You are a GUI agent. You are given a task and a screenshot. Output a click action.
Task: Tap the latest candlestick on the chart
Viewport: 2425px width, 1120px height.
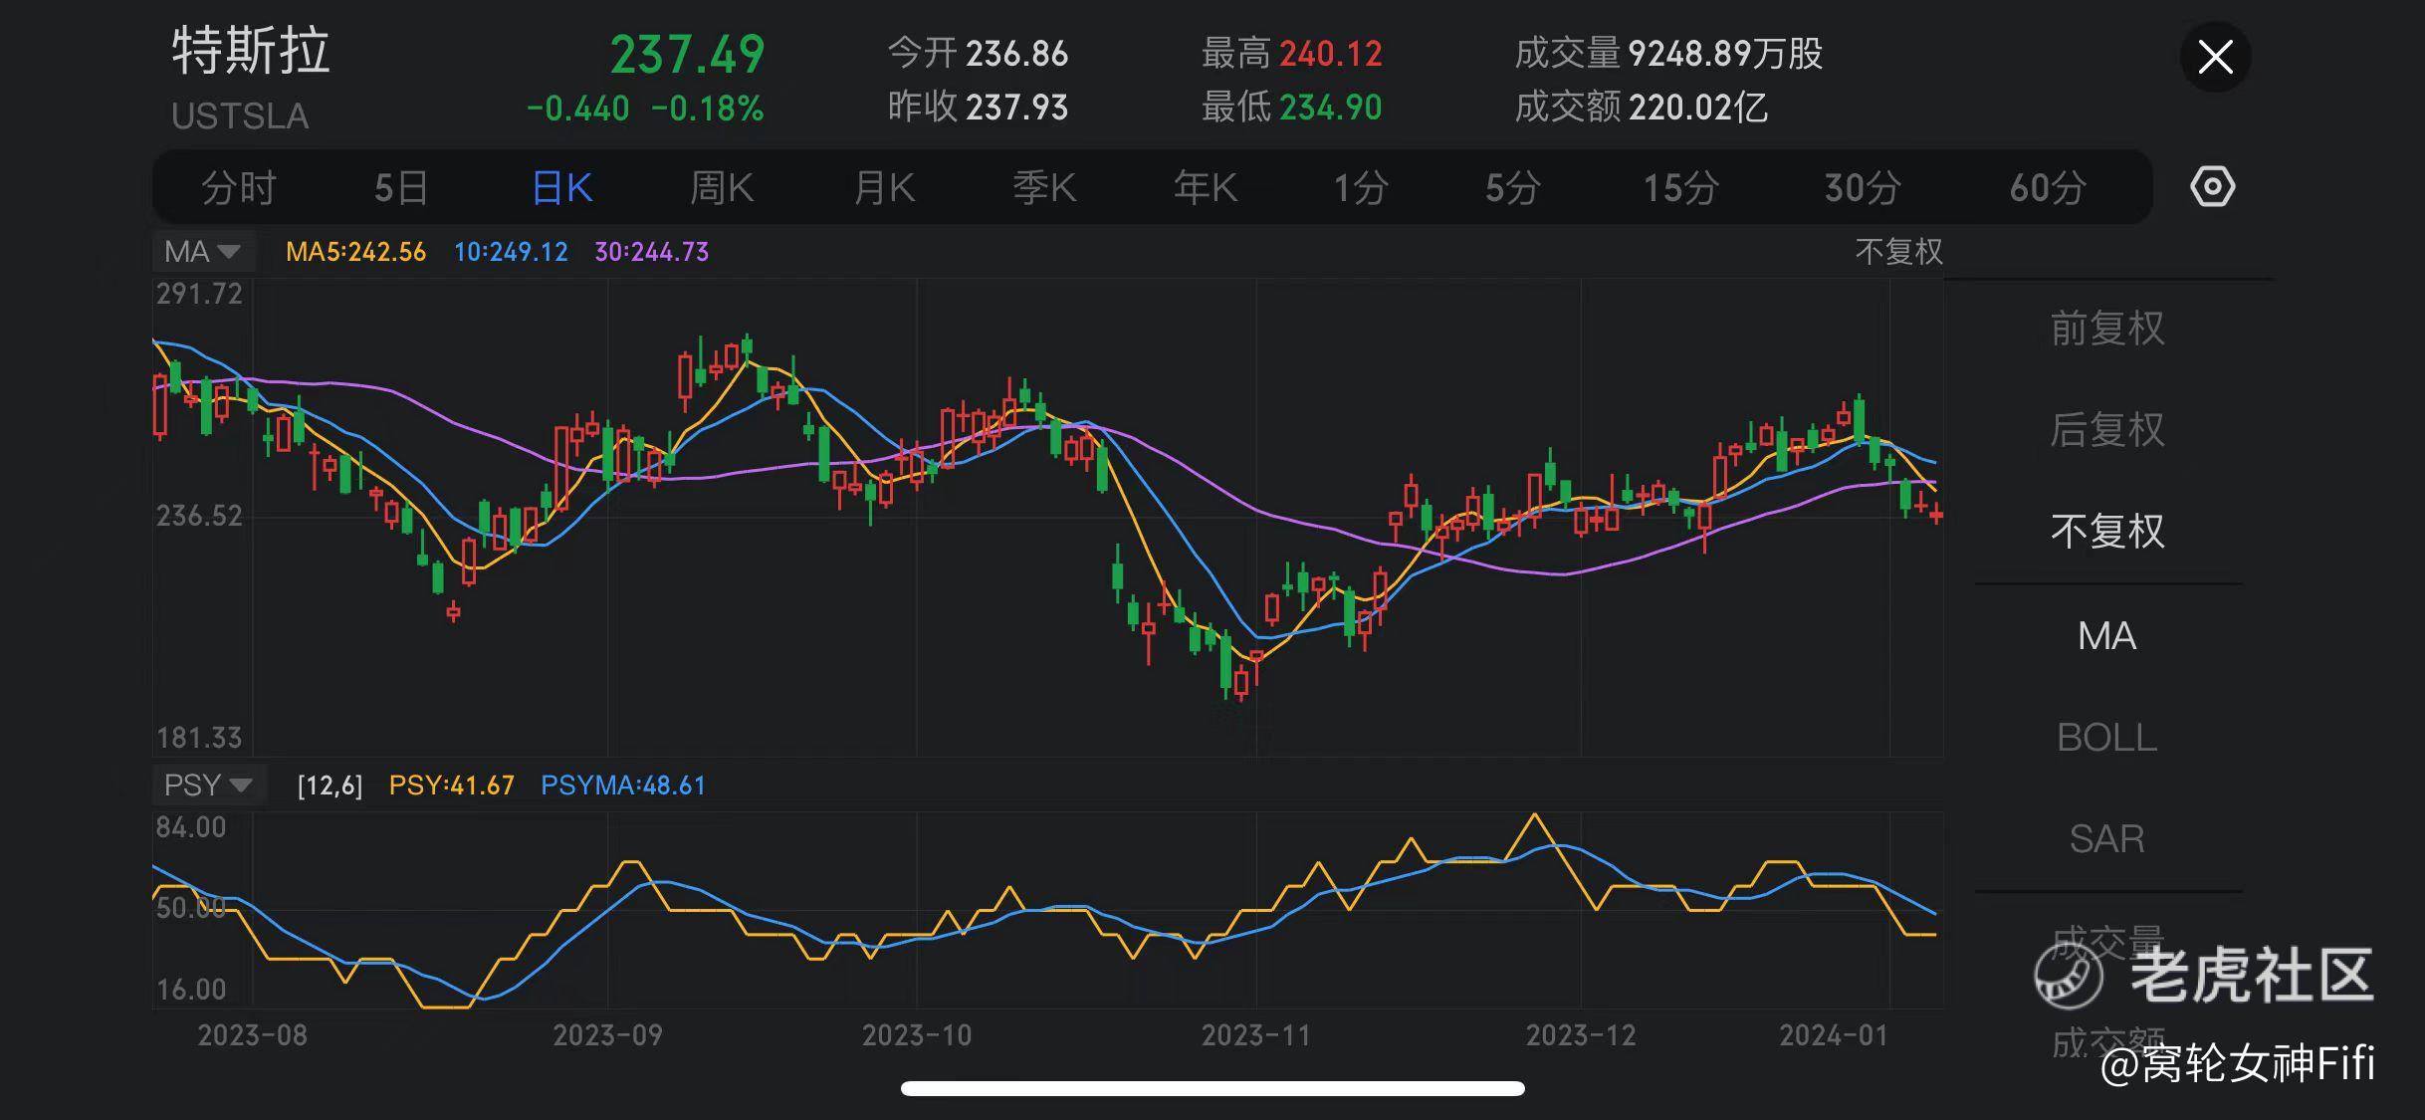coord(1936,514)
